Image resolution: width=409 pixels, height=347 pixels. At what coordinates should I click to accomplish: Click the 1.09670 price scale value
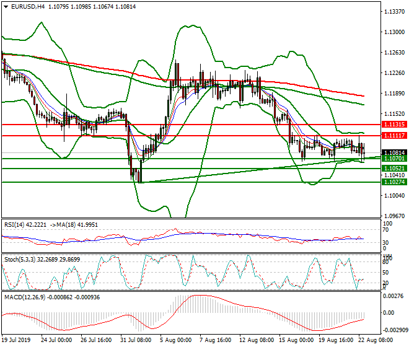pos(395,216)
